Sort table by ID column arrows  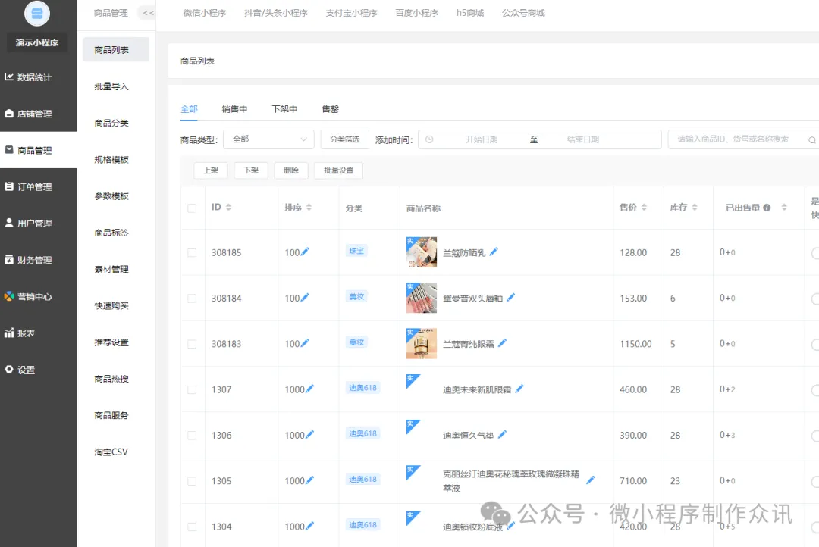[228, 208]
